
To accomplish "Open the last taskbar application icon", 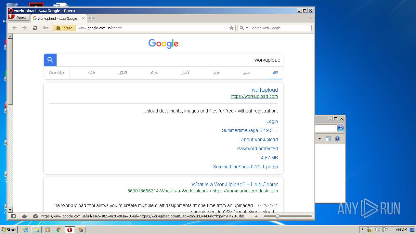I will tap(81, 230).
